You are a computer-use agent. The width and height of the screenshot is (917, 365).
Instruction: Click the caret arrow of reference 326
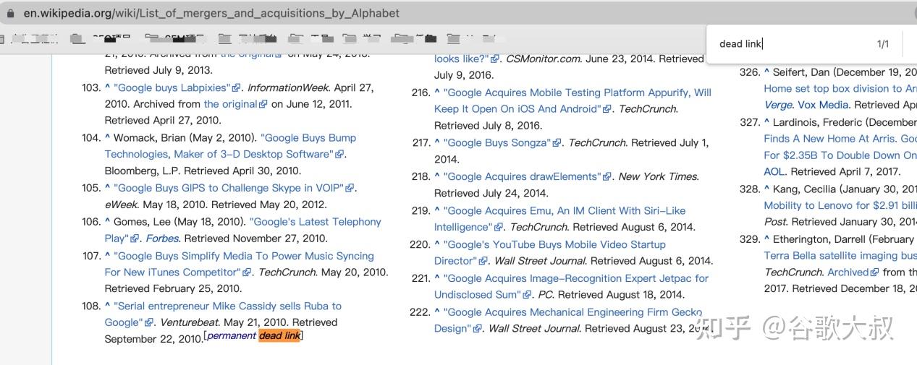767,72
